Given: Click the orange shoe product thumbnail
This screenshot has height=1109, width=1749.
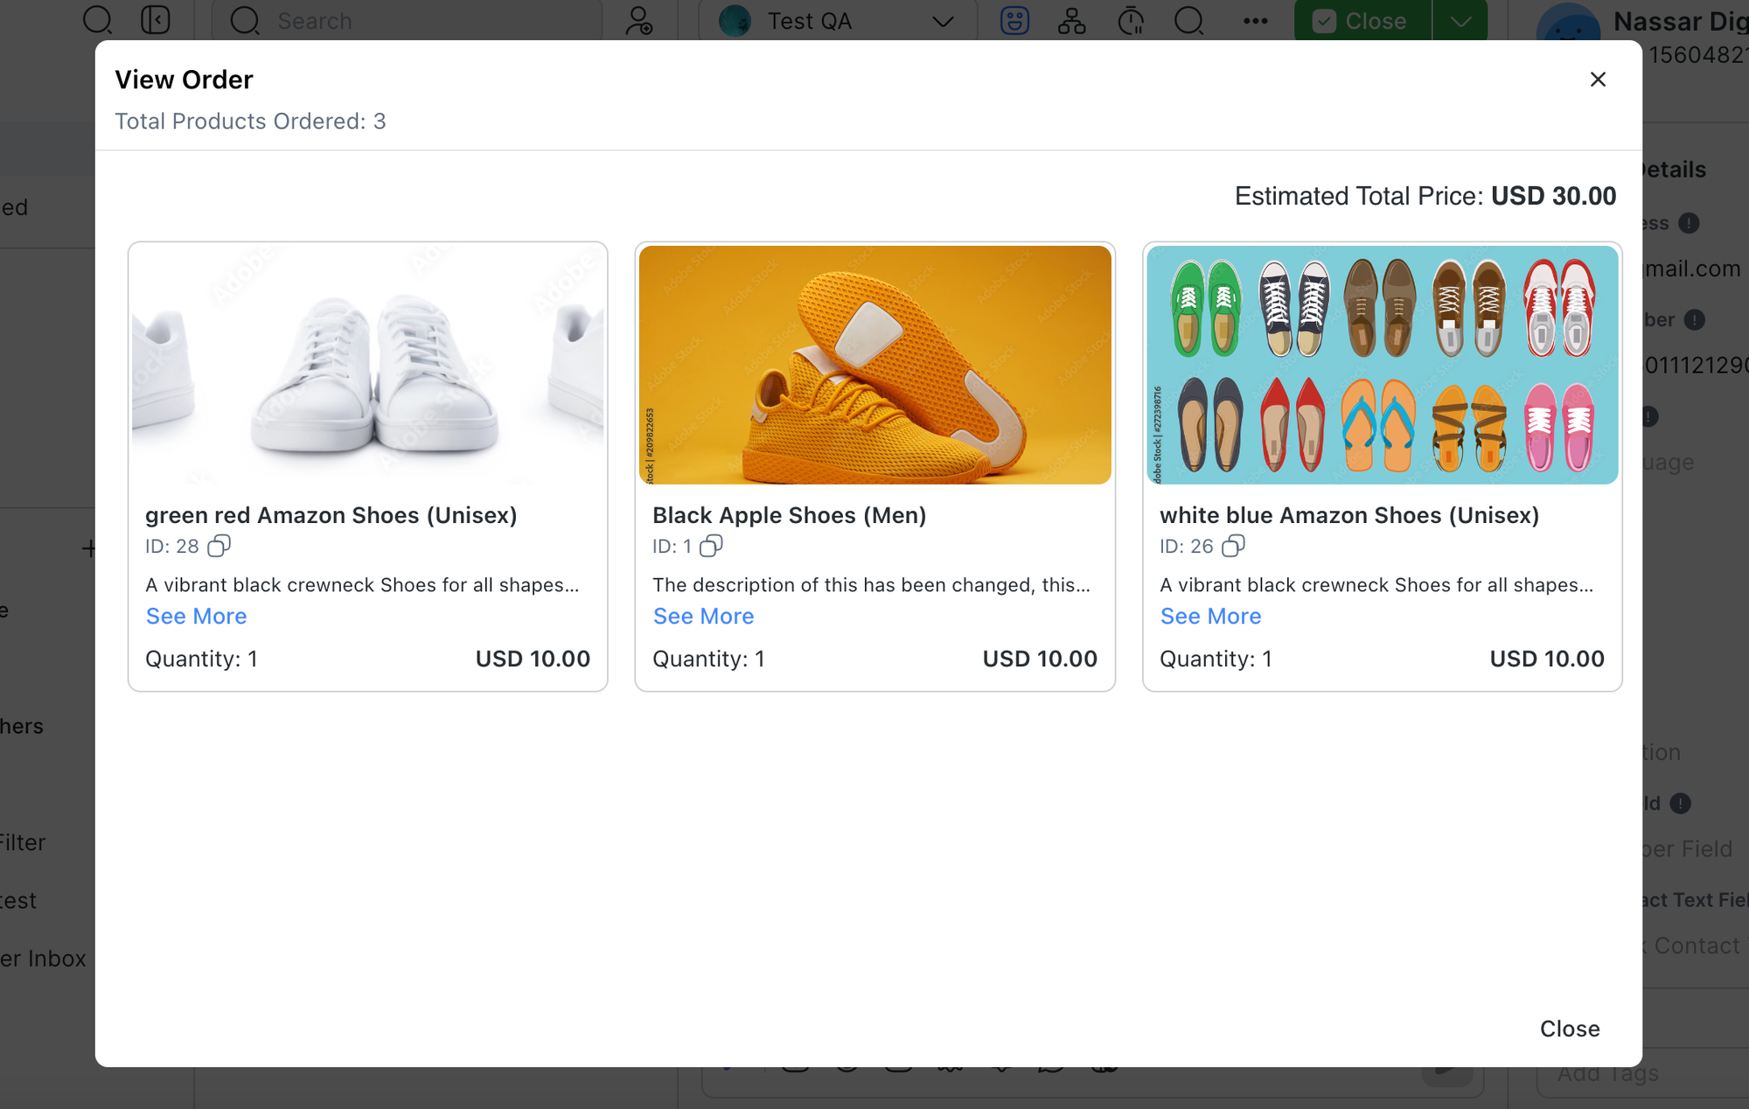Looking at the screenshot, I should point(874,365).
